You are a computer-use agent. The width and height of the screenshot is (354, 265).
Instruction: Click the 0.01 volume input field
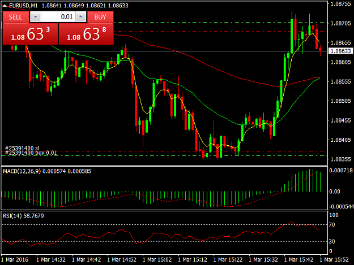pyautogui.click(x=58, y=17)
